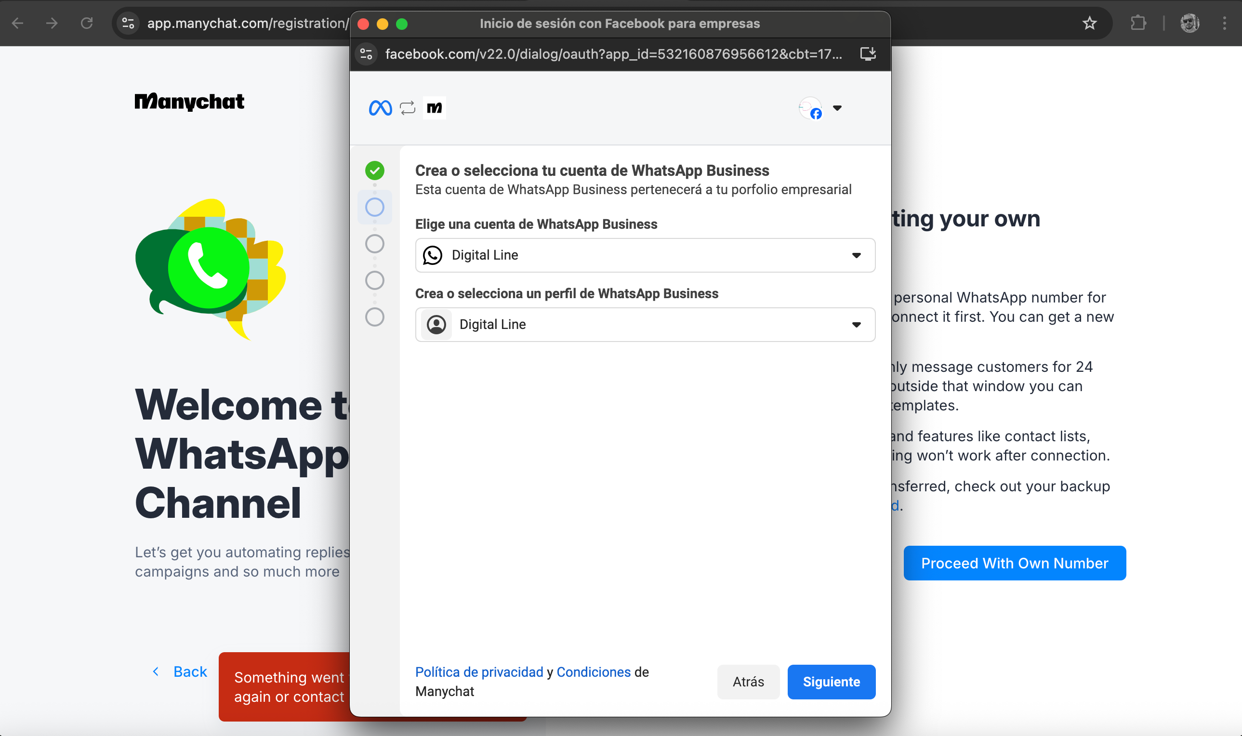Open the Chrome profile avatar
The image size is (1242, 736).
[1189, 23]
